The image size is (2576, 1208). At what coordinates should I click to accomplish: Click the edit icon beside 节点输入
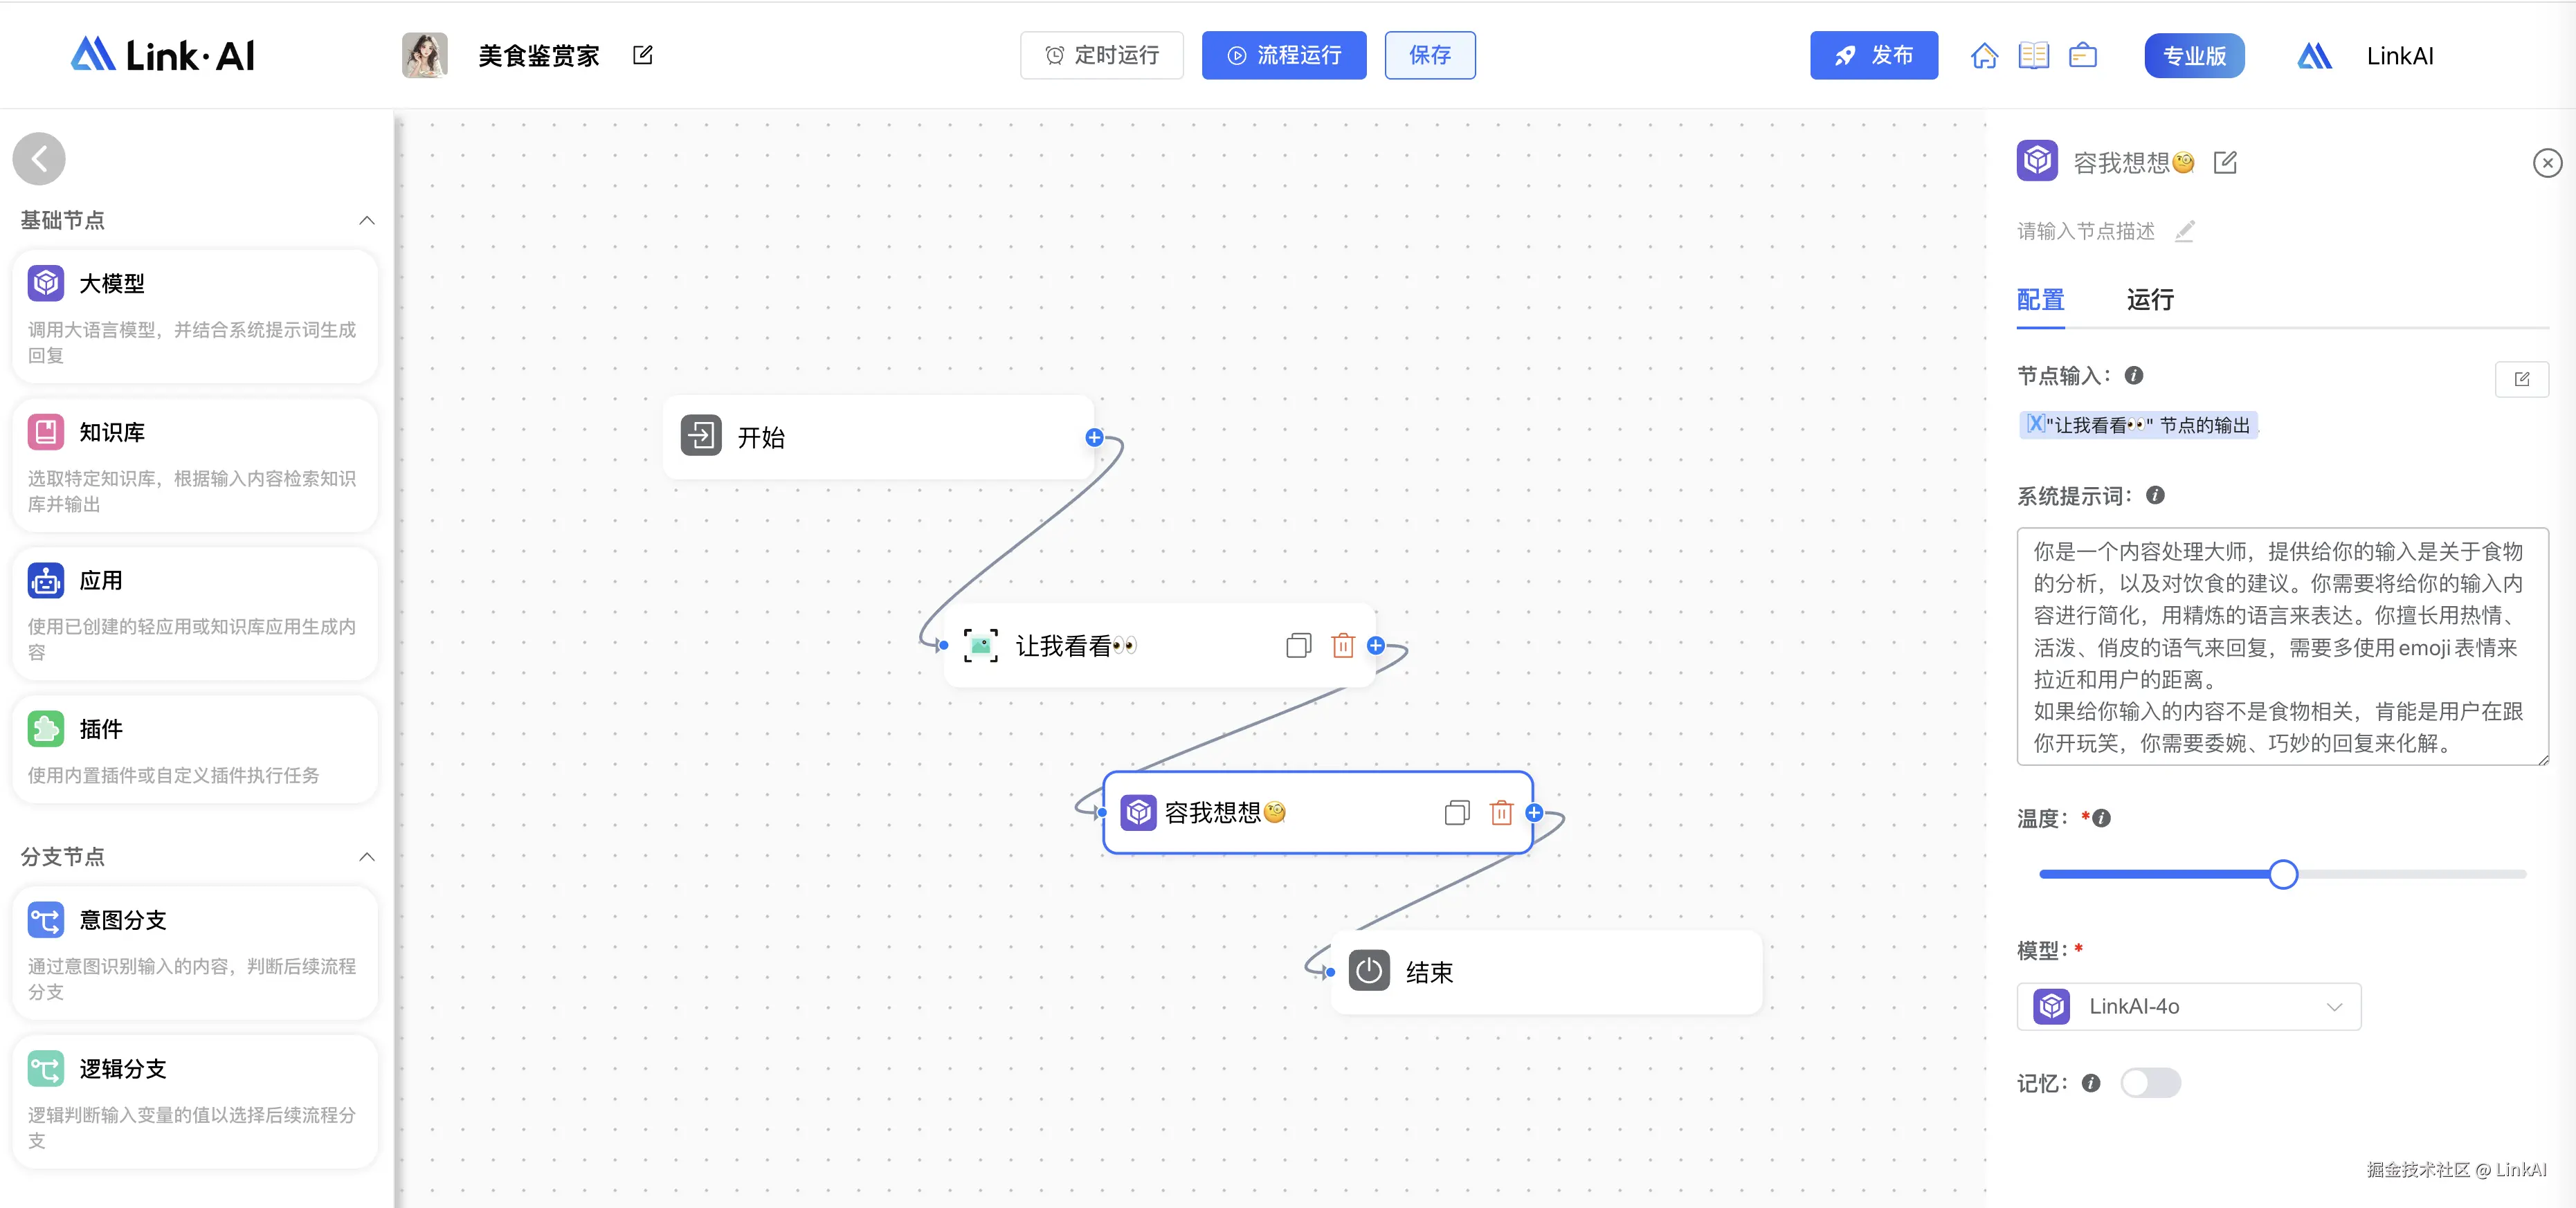[x=2521, y=379]
